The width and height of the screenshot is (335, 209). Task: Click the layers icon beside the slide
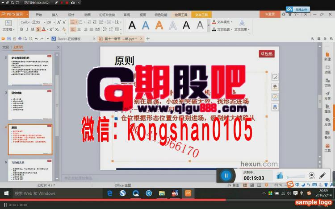275,107
